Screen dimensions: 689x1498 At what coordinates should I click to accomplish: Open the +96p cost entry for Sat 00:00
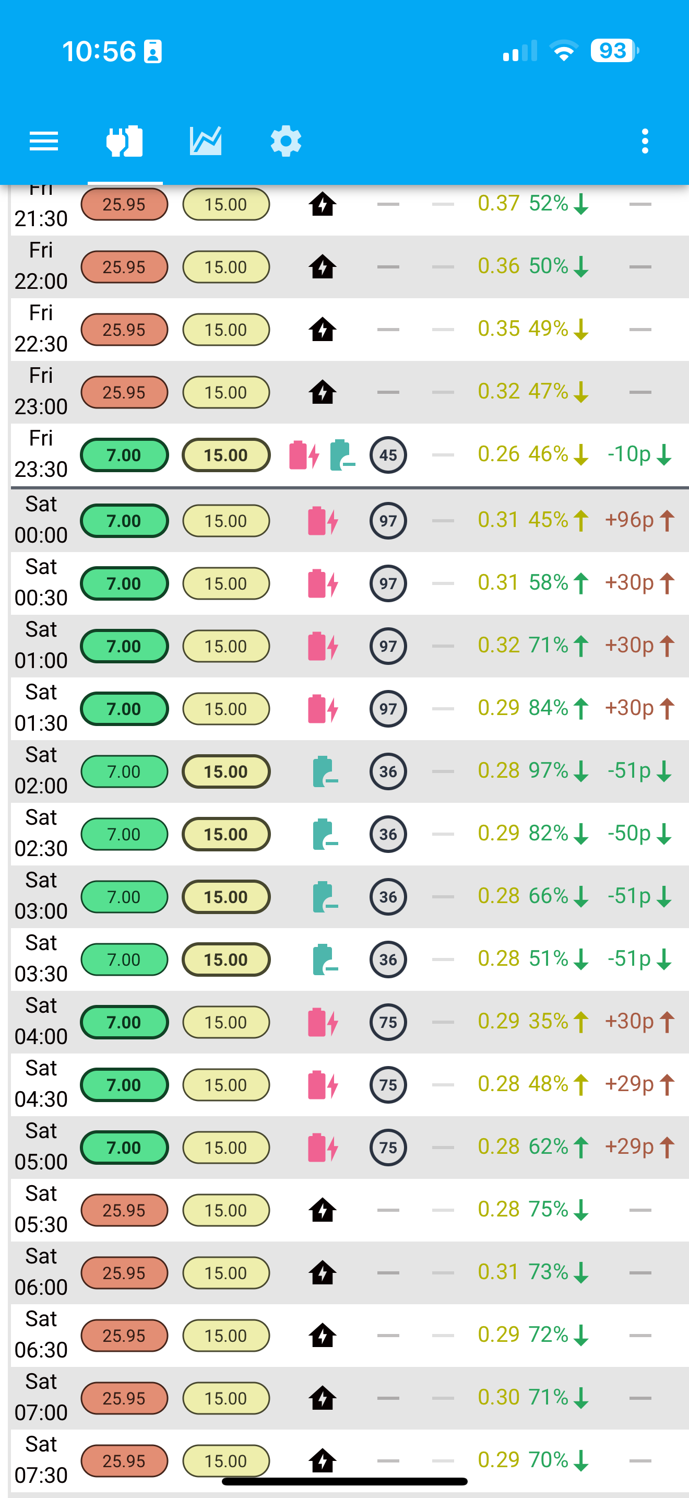(x=639, y=520)
